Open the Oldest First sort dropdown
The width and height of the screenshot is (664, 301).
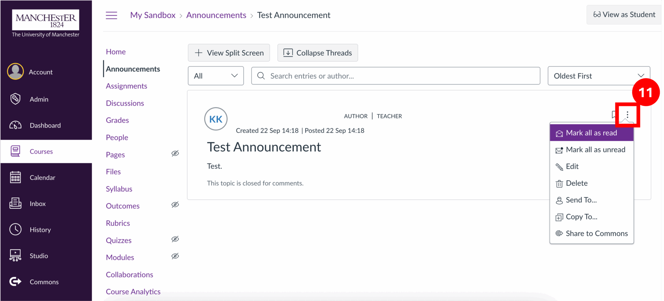(x=599, y=75)
